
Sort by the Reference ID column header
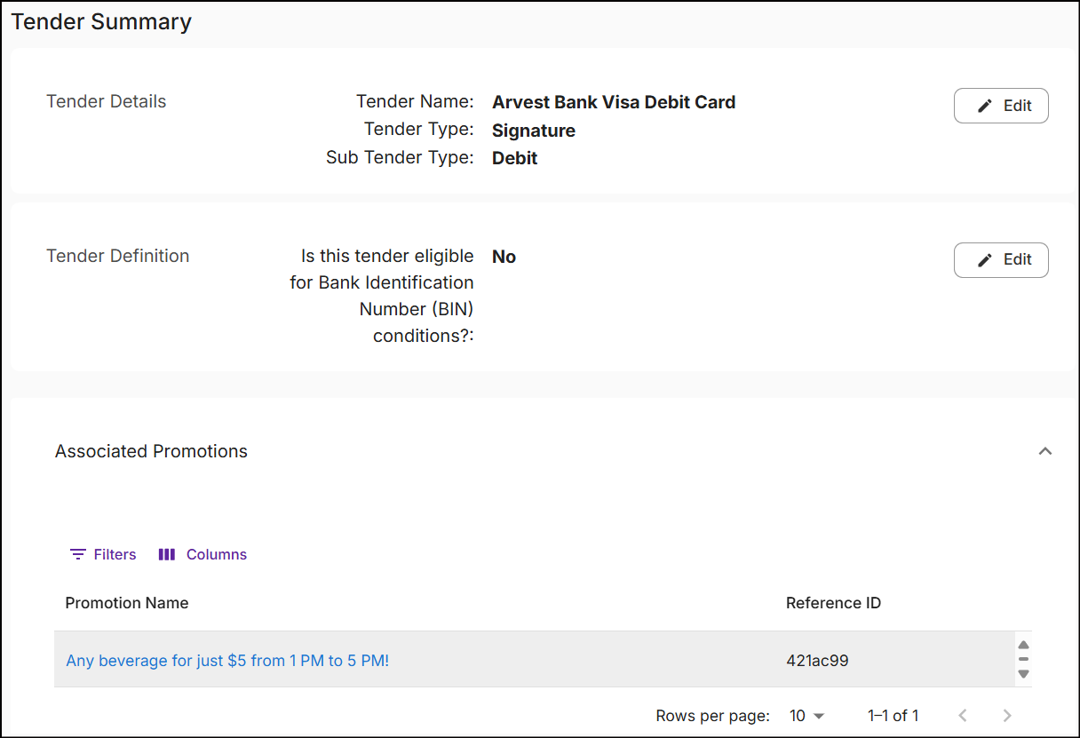[x=833, y=603]
